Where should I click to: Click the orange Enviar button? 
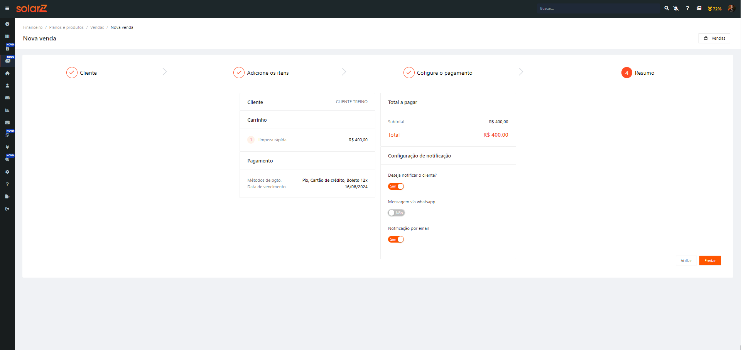click(x=710, y=261)
